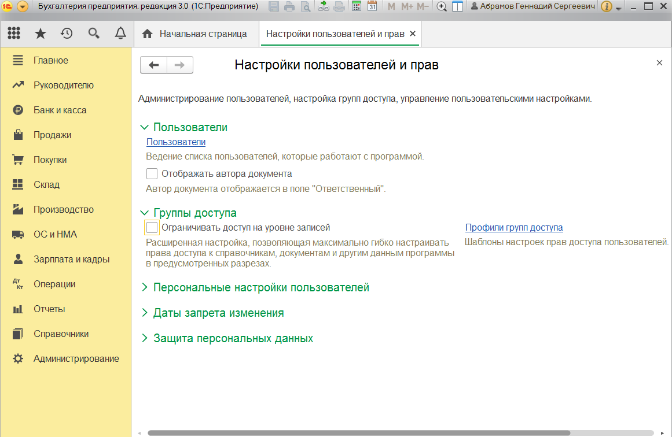
Task: Open notifications bell icon
Action: pos(120,34)
